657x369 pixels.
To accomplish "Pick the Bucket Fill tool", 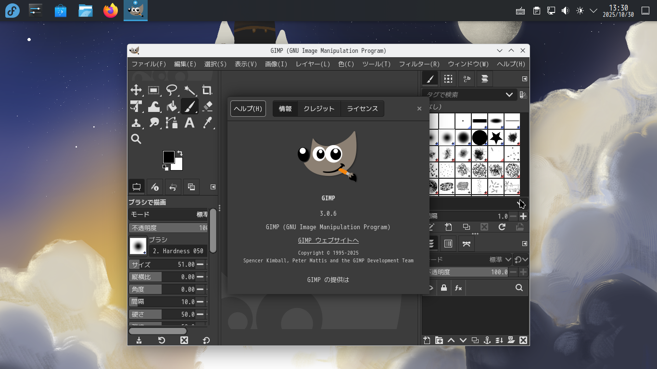I will click(172, 106).
